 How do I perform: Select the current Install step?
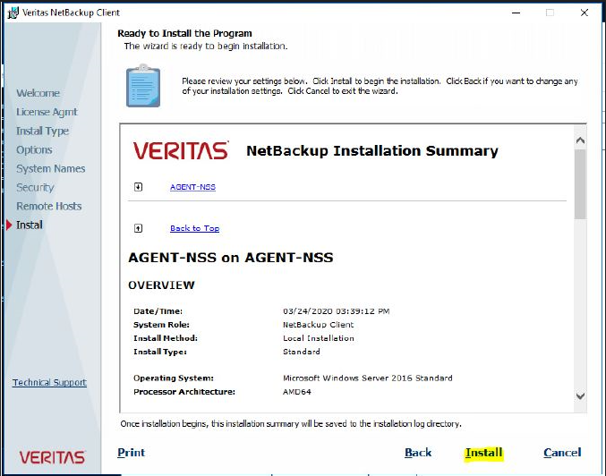coord(30,225)
